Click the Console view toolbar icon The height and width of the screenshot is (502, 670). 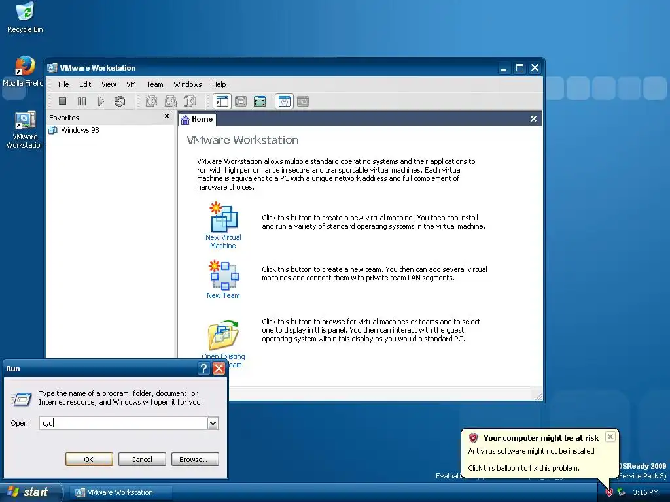pos(303,101)
